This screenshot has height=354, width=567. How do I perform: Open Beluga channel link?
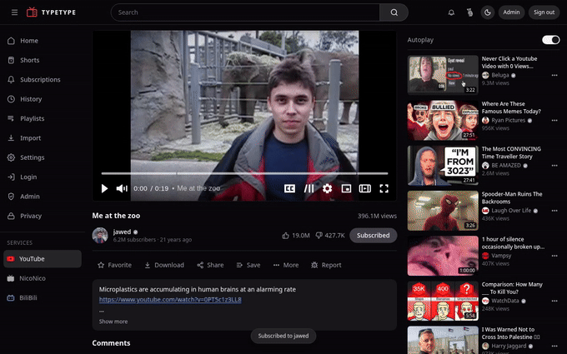pyautogui.click(x=499, y=75)
